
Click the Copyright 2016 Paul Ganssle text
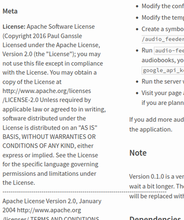pos(43,36)
